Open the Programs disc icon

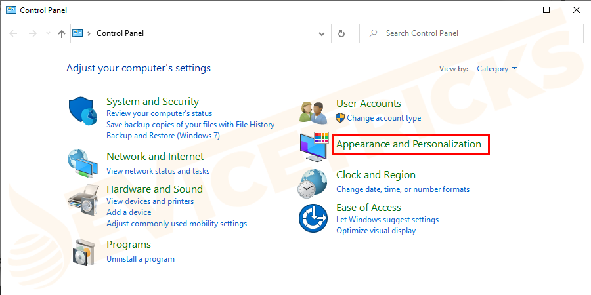(x=83, y=253)
